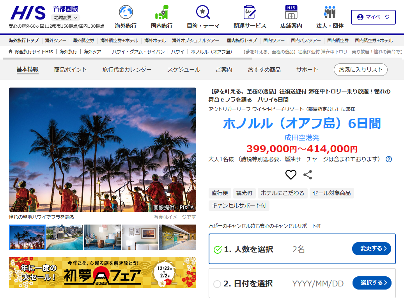The image size is (404, 302).
Task: Click the セール対象商品 tag
Action: tap(331, 193)
